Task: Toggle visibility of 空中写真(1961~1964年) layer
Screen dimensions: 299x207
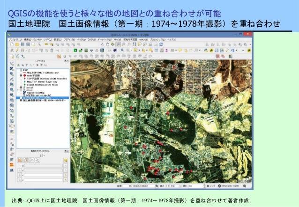Action: pyautogui.click(x=21, y=95)
